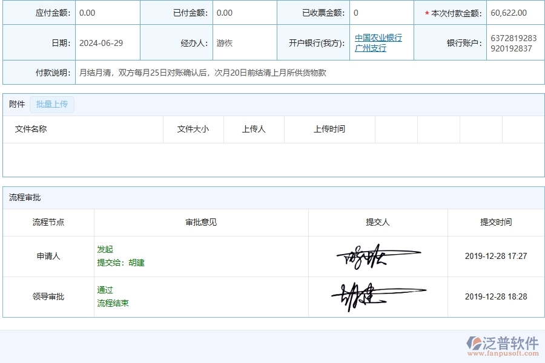Viewport: 545px width, 363px height.
Task: Click the 批量上传 batch upload button
Action: (x=52, y=104)
